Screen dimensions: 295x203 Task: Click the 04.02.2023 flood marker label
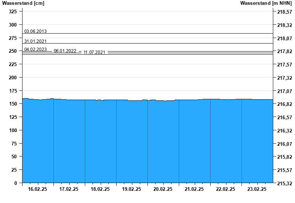coord(35,49)
